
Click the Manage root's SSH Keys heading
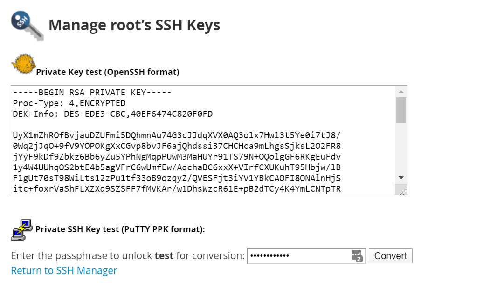(x=134, y=25)
